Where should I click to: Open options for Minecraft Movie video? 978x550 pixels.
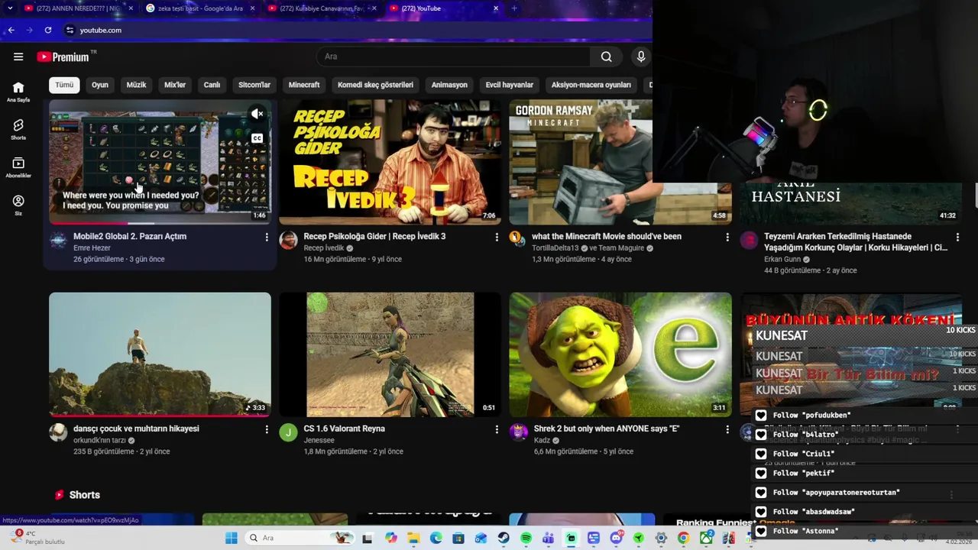pyautogui.click(x=727, y=238)
